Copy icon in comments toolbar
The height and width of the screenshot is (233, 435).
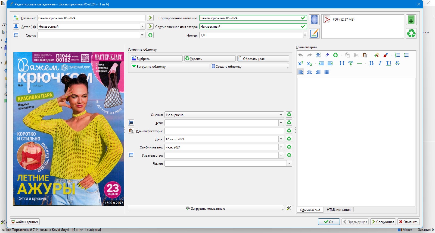[x=347, y=55]
